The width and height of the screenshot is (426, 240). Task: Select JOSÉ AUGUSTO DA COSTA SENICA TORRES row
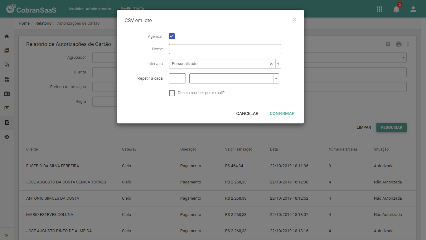point(217,182)
